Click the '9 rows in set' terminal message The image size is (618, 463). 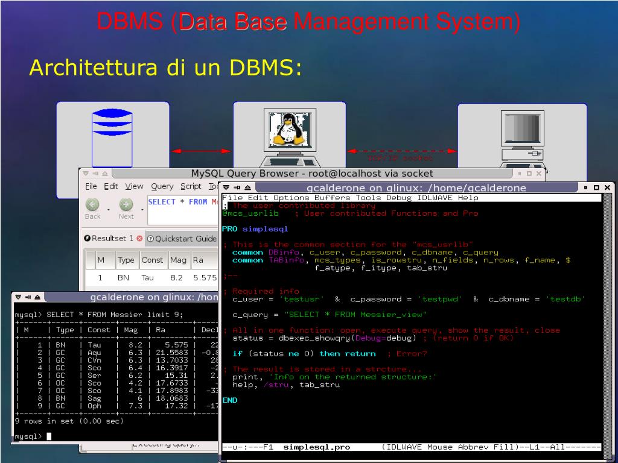[x=69, y=421]
